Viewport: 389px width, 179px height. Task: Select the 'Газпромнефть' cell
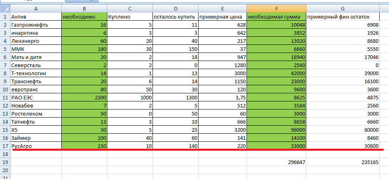(36, 25)
